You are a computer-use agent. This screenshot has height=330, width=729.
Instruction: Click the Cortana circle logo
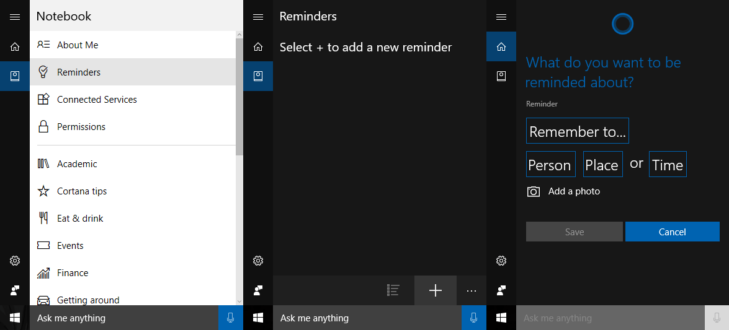(622, 24)
